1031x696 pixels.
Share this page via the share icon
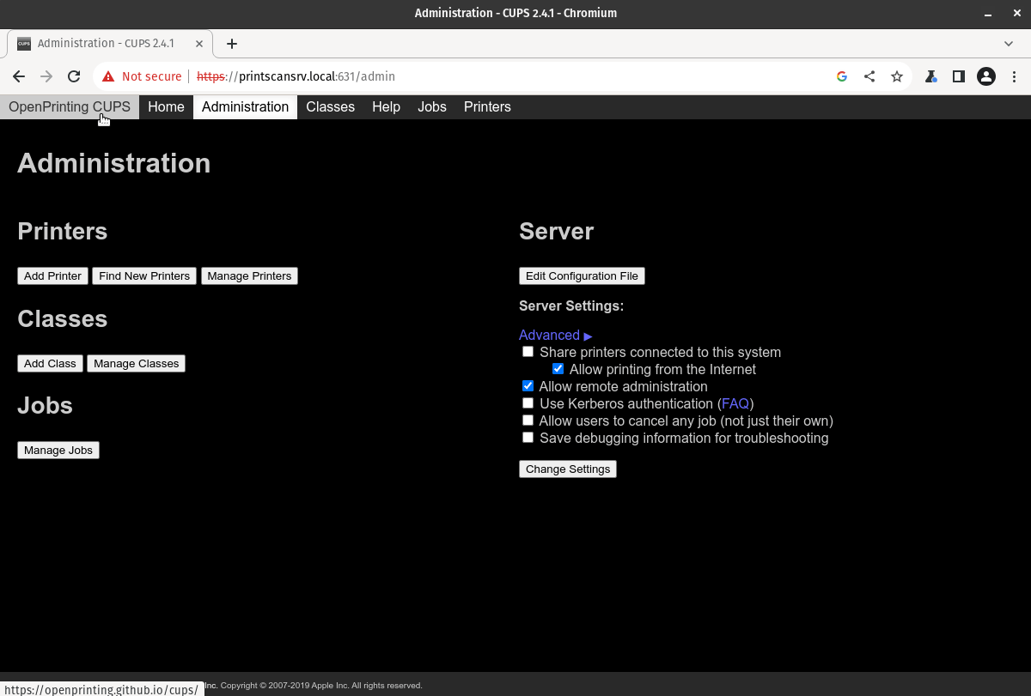click(x=869, y=76)
